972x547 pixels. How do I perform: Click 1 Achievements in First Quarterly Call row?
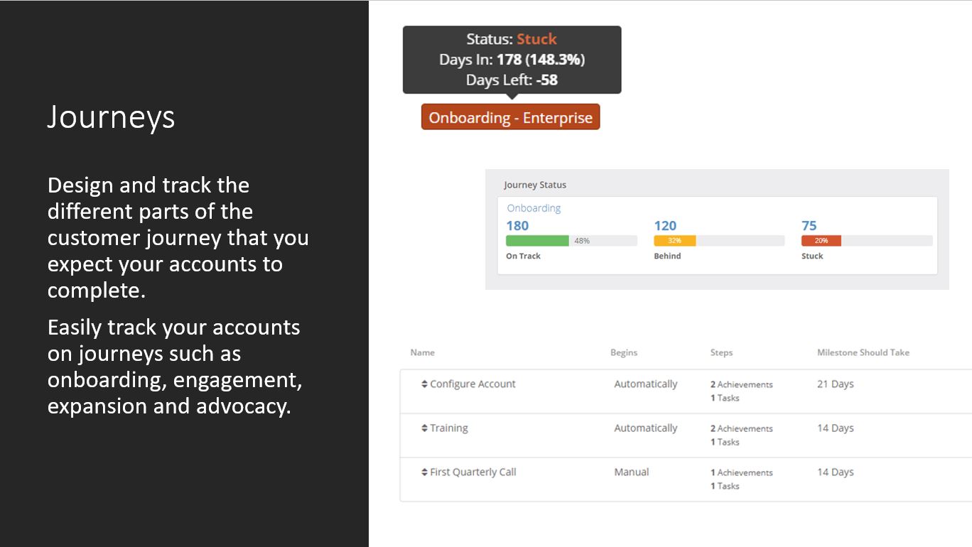point(742,472)
